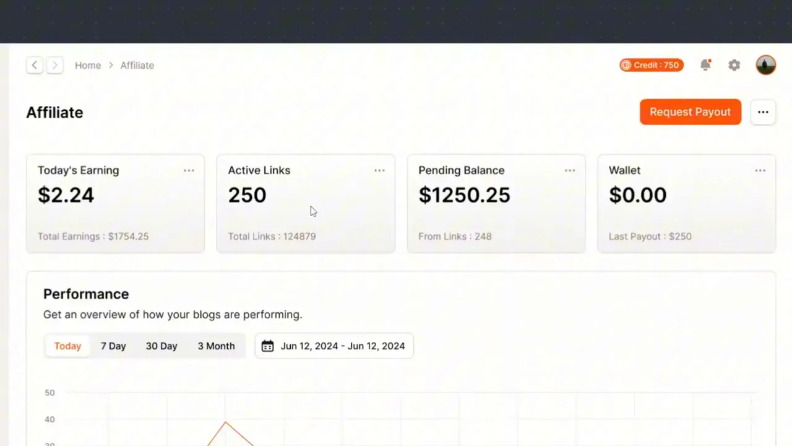Click the back navigation arrow

34,65
